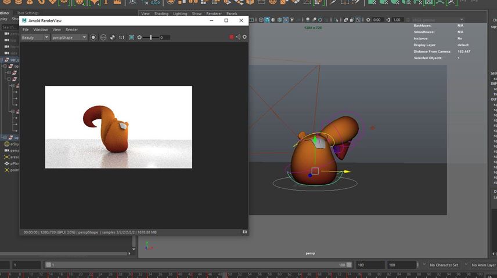Image resolution: width=497 pixels, height=278 pixels.
Task: Click the playback start time field showing 1
Action: click(x=26, y=265)
